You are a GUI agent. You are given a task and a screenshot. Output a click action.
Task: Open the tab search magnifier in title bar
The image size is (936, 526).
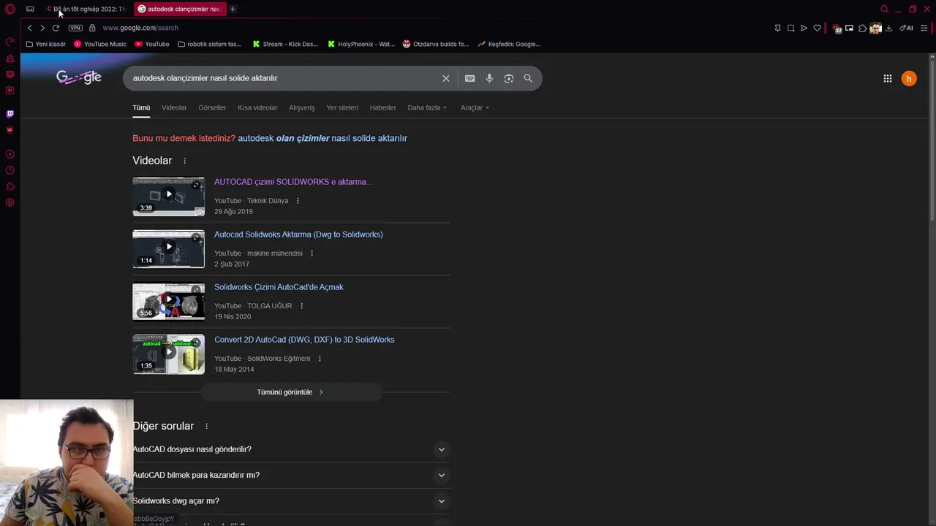click(884, 9)
